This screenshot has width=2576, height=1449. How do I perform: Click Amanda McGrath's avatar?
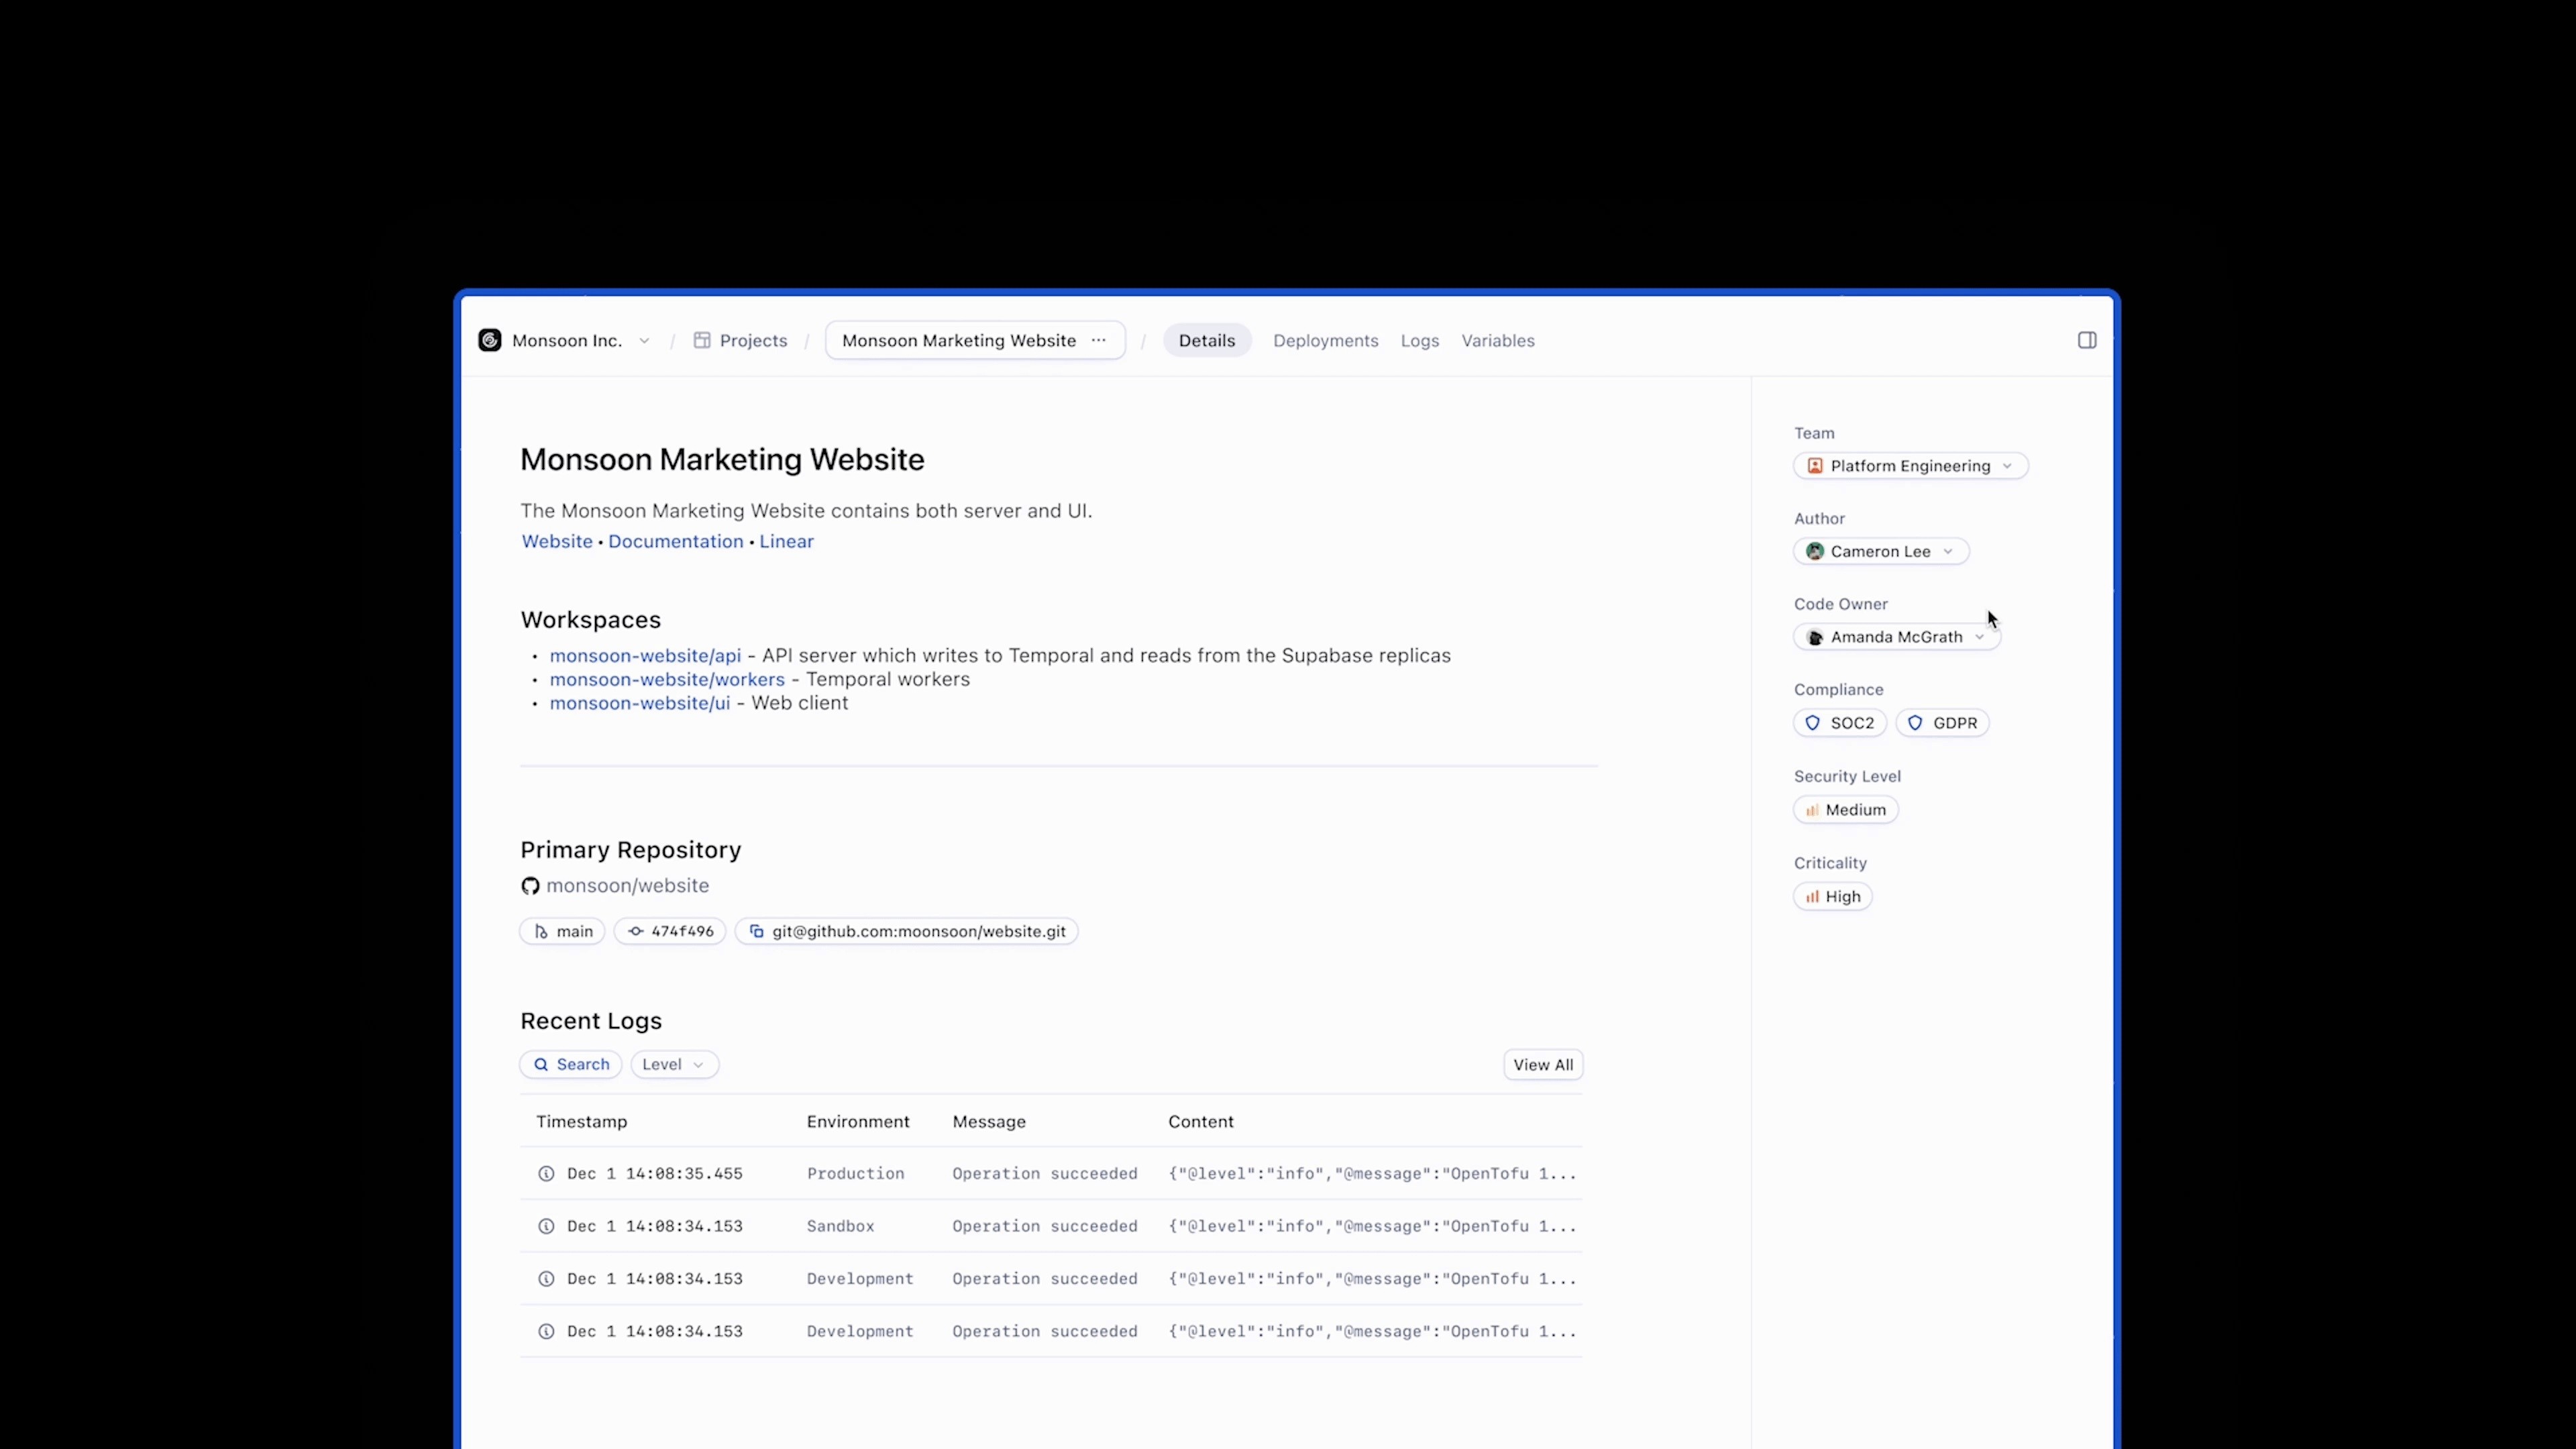(1815, 637)
